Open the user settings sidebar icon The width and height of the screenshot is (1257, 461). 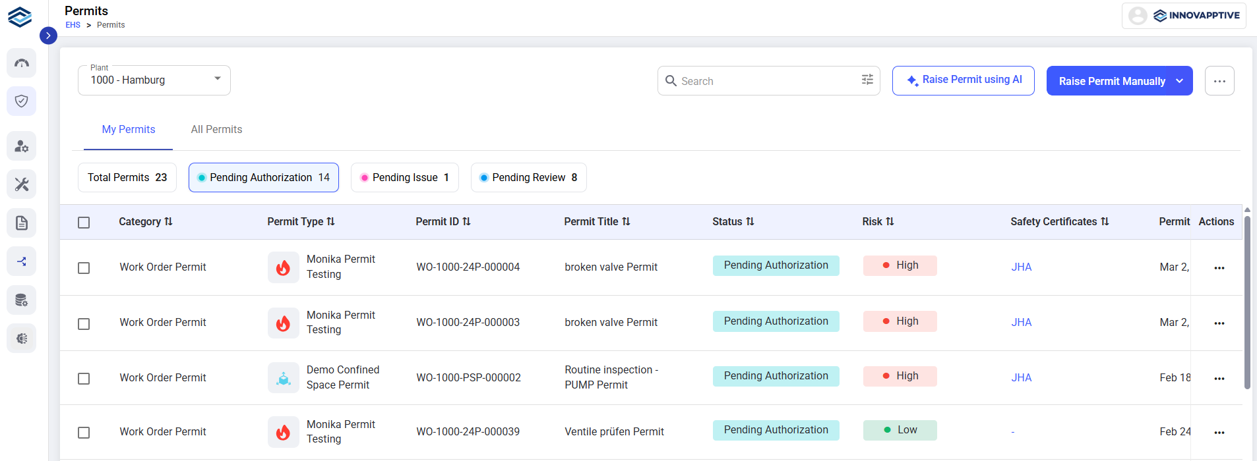(x=22, y=146)
